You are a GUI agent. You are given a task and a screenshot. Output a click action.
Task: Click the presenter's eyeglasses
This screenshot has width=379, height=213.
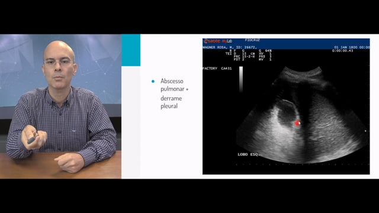point(58,63)
